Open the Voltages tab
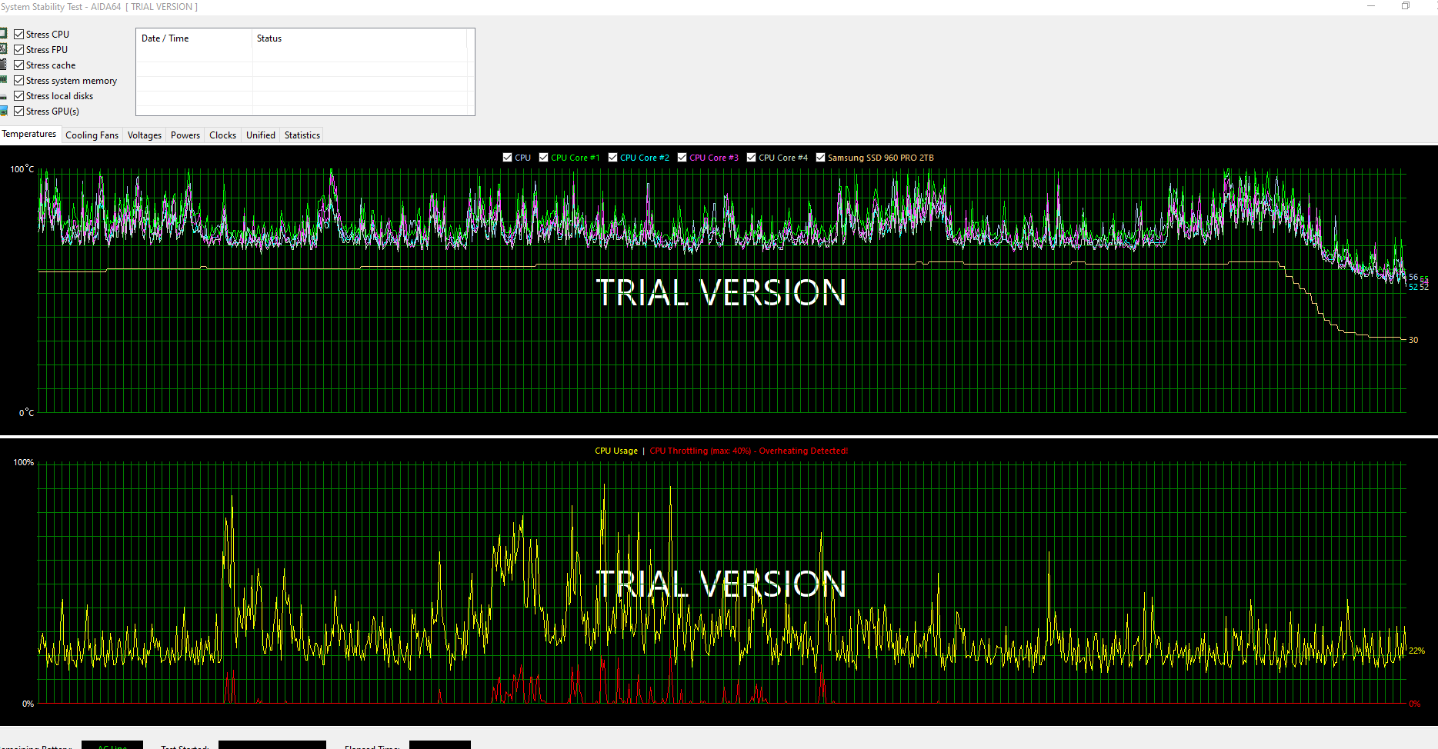This screenshot has width=1438, height=749. click(145, 135)
